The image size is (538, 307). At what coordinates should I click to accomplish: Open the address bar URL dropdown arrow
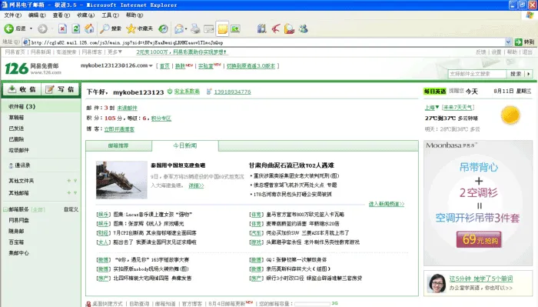(x=508, y=42)
